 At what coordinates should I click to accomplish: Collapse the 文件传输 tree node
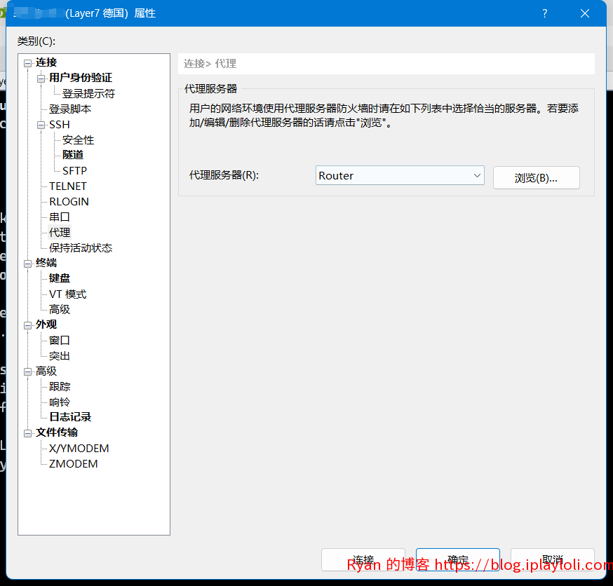pos(28,433)
